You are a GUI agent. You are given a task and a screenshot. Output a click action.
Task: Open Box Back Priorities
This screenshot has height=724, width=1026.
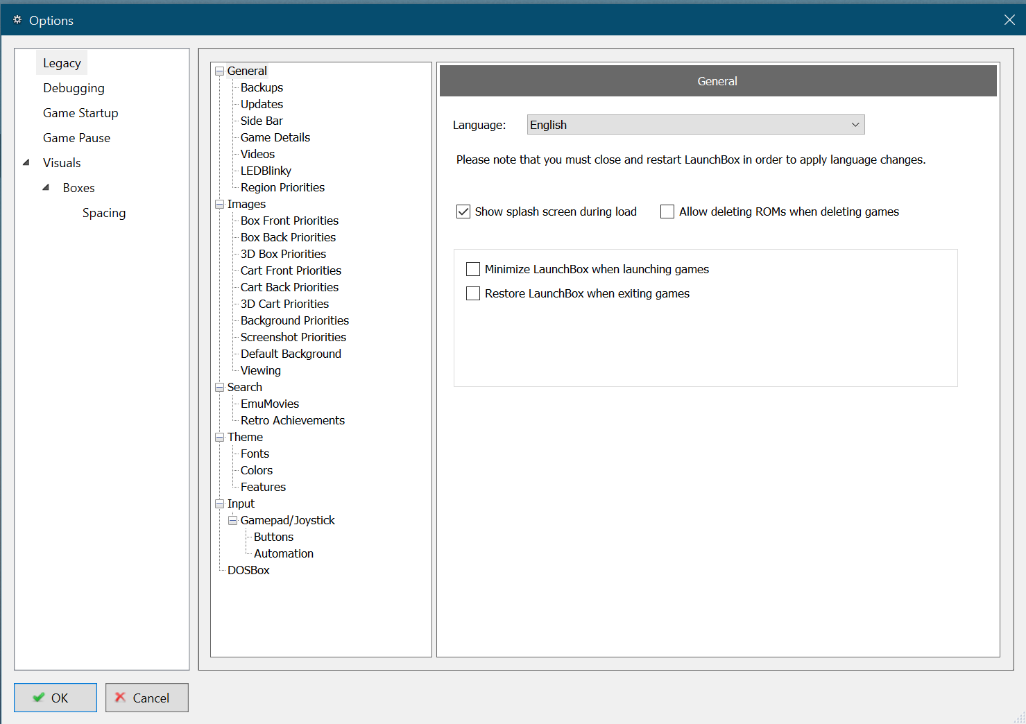pos(288,237)
